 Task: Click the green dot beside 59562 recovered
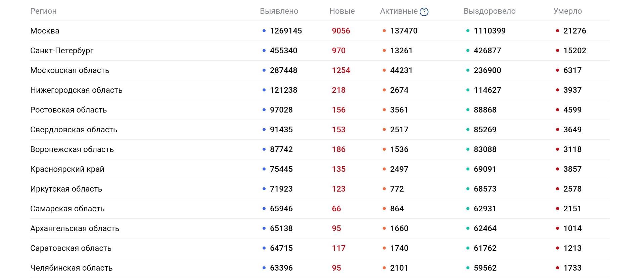point(468,268)
